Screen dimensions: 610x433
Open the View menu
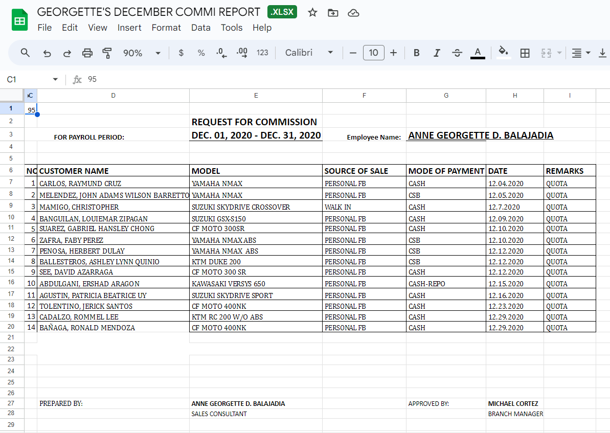[98, 28]
